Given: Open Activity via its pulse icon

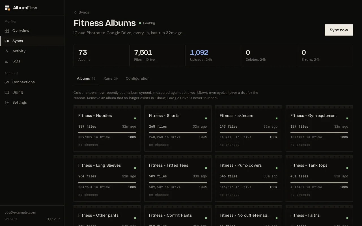Looking at the screenshot, I should coord(7,51).
